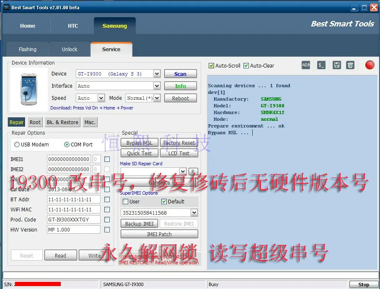Select USB Modem radio option
Viewport: 380px width, 289px height.
[x=17, y=145]
